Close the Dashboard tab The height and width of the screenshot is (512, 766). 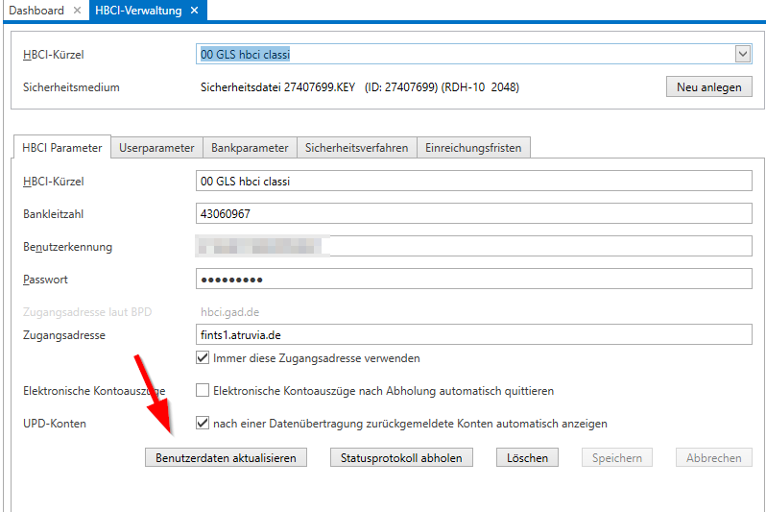77,11
